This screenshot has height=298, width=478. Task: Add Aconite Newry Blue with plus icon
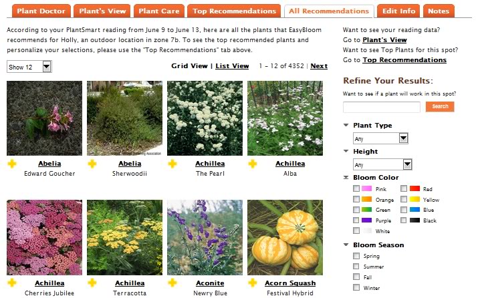[172, 283]
